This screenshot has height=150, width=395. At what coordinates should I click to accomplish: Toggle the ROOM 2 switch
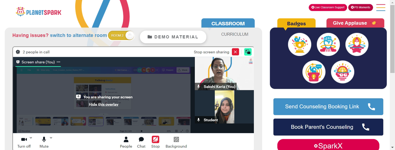point(121,36)
